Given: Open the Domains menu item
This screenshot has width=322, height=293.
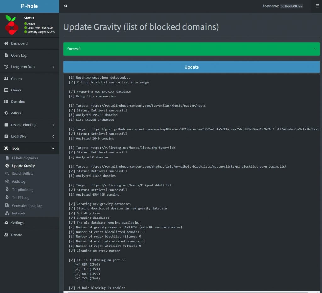Looking at the screenshot, I should pyautogui.click(x=18, y=102).
